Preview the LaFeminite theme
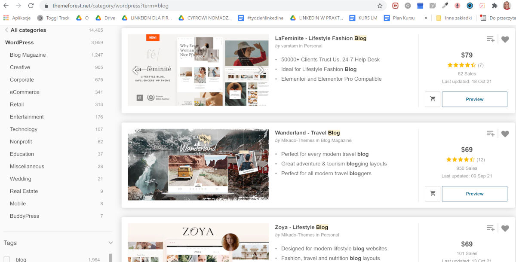 pos(475,99)
